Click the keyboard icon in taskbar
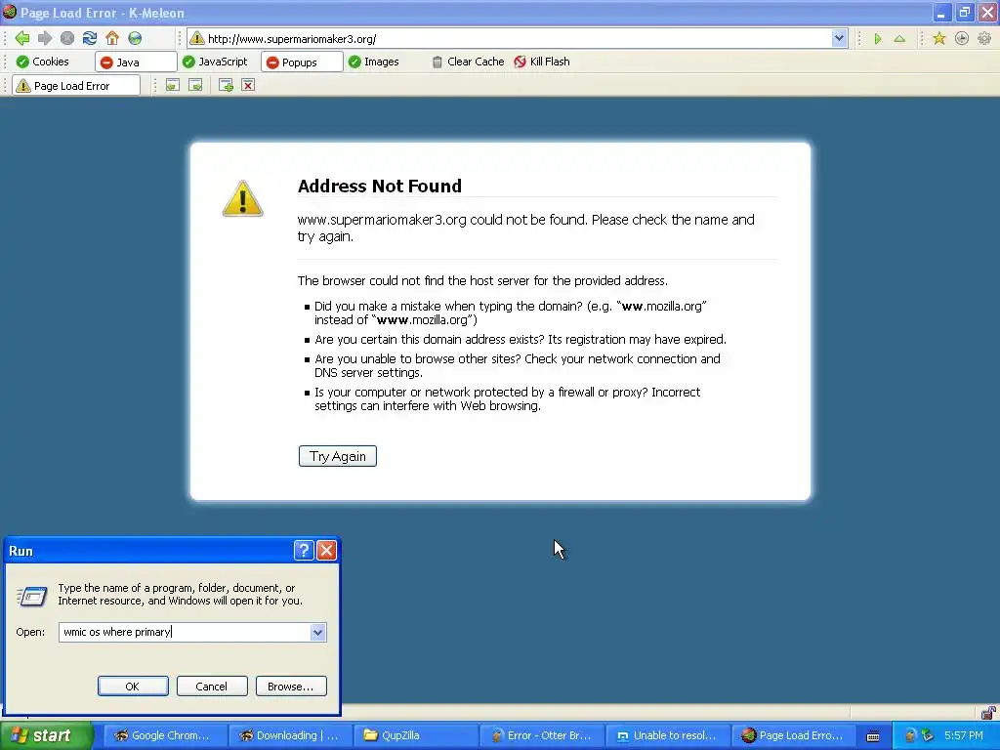This screenshot has width=1000, height=750. pos(873,736)
